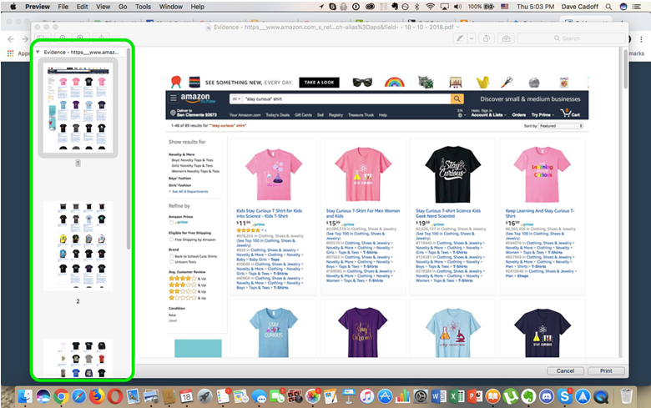Image resolution: width=651 pixels, height=408 pixels.
Task: Open Keep Learning And Stay Curious T-Shirt link
Action: point(540,214)
